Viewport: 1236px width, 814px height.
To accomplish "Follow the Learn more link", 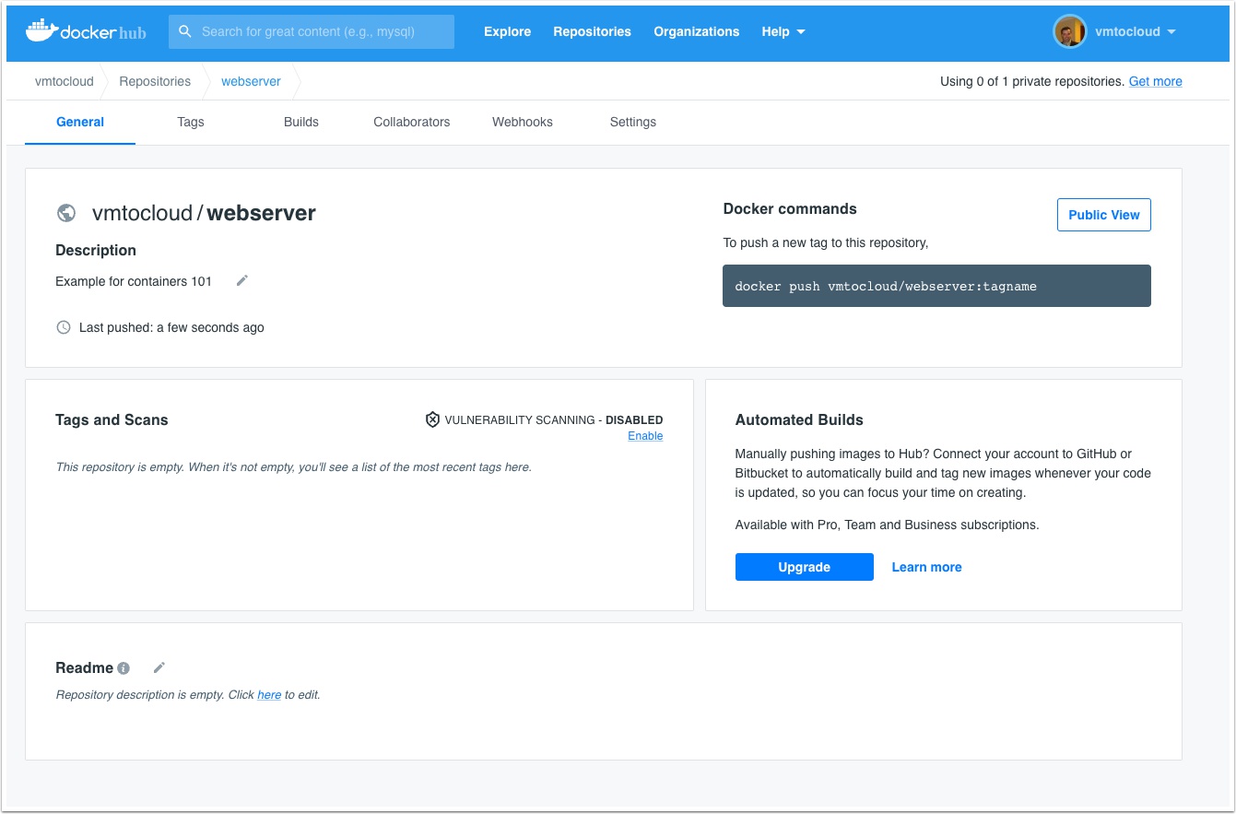I will click(927, 567).
